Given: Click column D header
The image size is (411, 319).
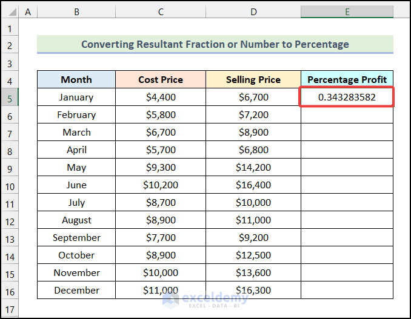Looking at the screenshot, I should pyautogui.click(x=253, y=12).
